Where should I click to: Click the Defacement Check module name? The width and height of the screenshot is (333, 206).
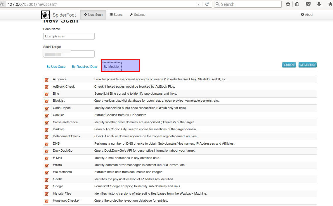click(67, 136)
